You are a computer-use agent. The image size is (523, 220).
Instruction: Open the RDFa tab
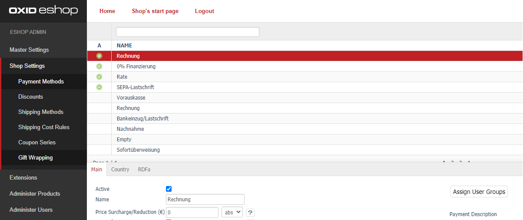(x=144, y=170)
